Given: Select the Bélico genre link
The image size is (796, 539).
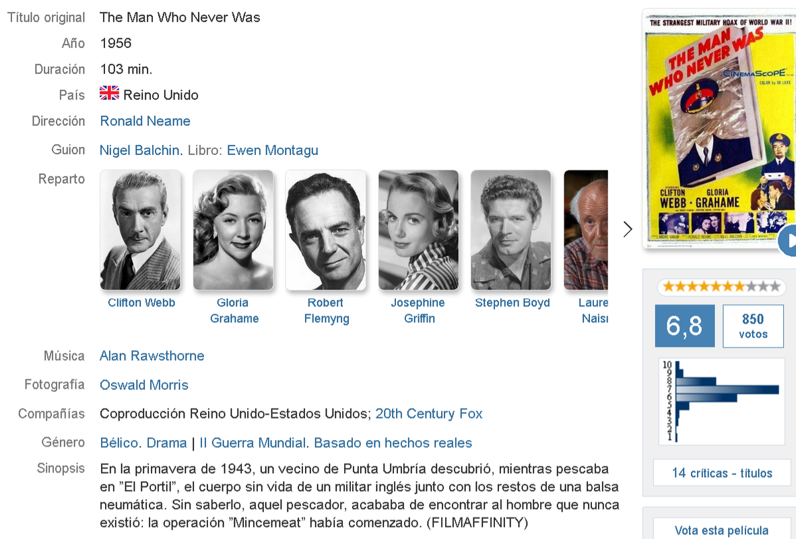Looking at the screenshot, I should (119, 443).
